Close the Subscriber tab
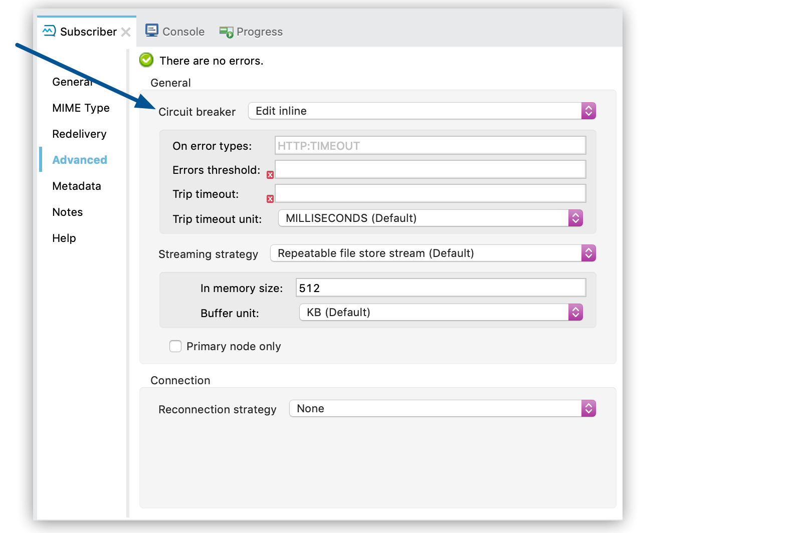Image resolution: width=801 pixels, height=533 pixels. click(126, 32)
